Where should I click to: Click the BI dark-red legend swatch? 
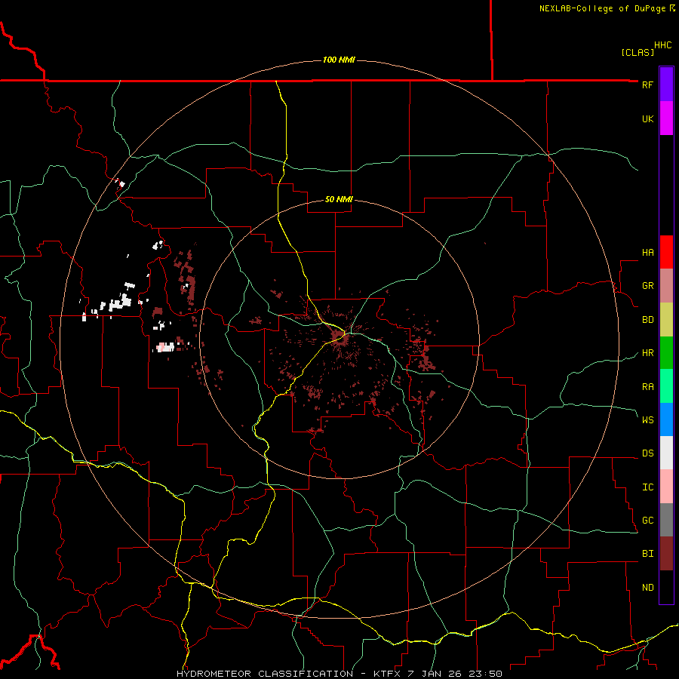point(666,554)
